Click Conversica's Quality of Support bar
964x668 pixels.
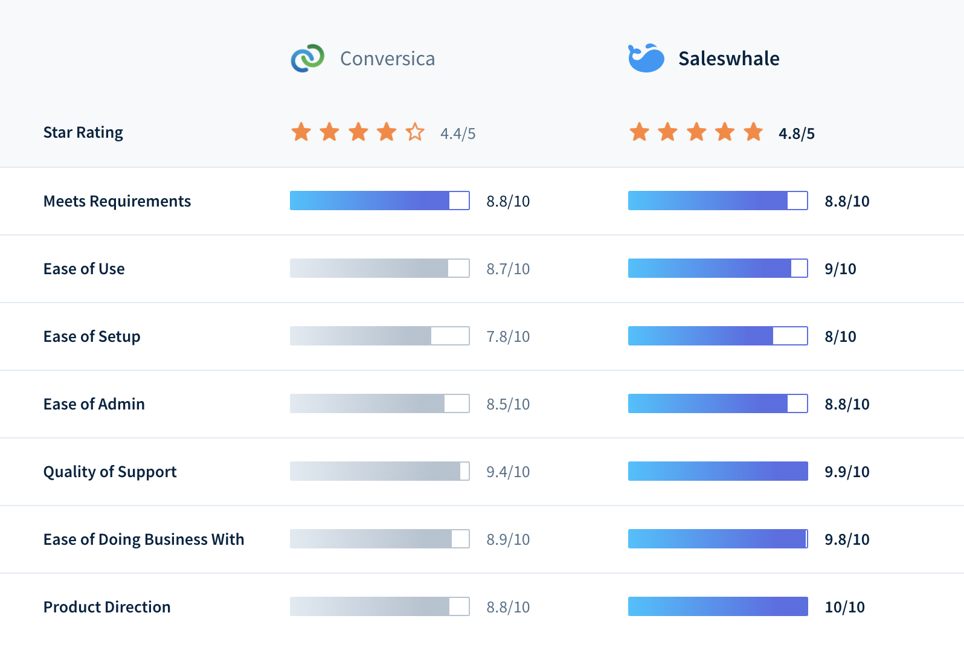[380, 471]
